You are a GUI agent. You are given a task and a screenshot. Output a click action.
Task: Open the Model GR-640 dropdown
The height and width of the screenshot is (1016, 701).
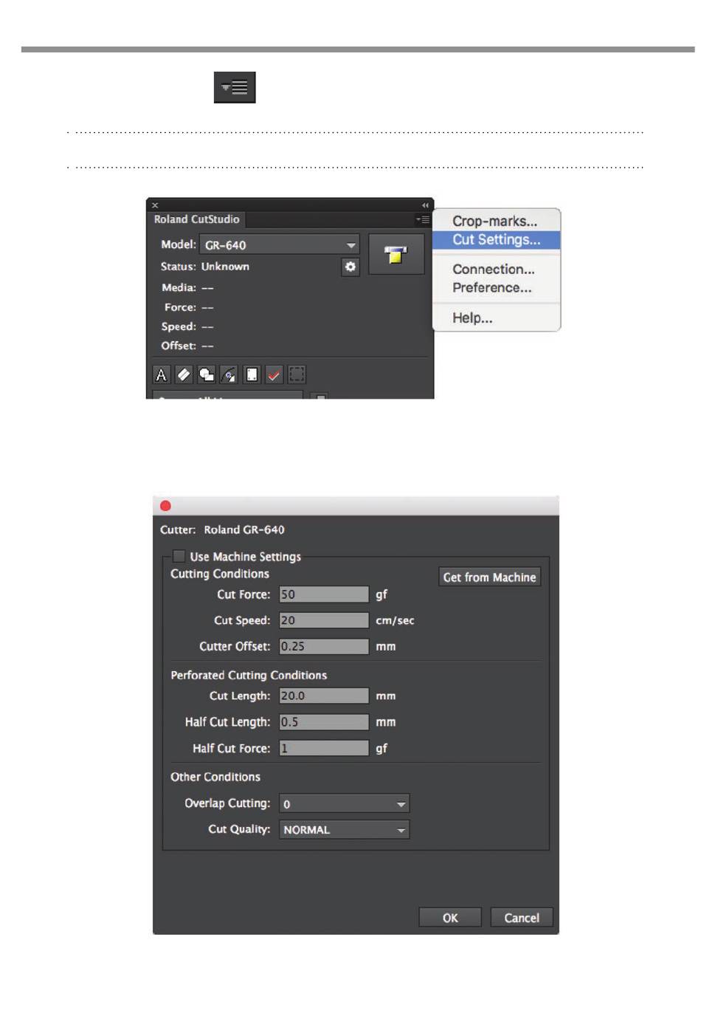coord(280,244)
